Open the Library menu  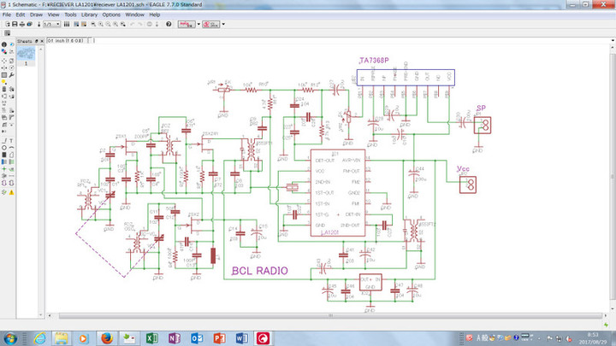point(90,15)
